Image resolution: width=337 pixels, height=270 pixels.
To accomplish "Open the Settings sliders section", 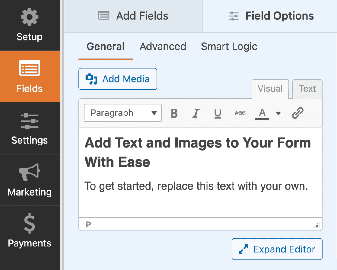I will [30, 128].
